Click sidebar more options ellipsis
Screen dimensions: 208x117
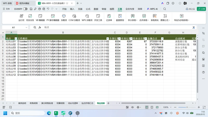[x=203, y=79]
